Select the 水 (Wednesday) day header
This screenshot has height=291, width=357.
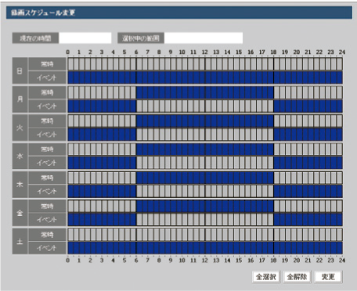pos(20,156)
